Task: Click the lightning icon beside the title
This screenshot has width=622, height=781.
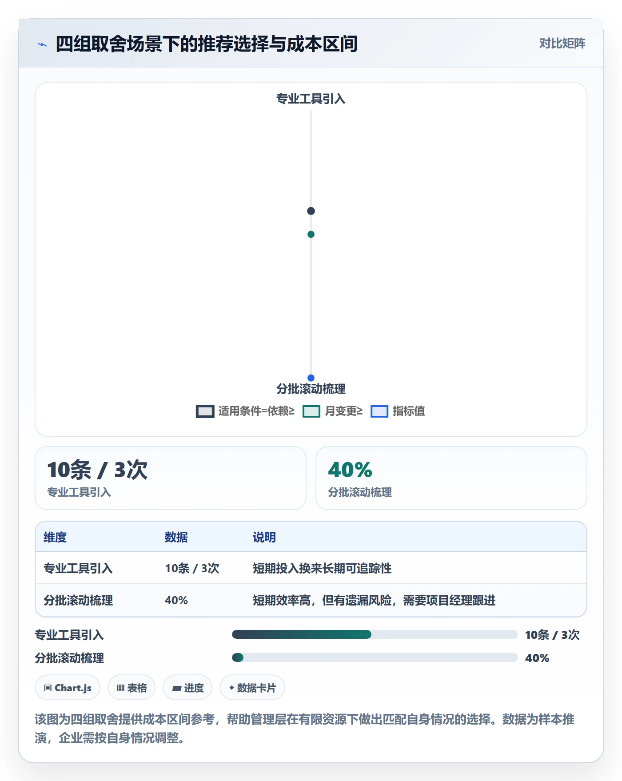Action: pyautogui.click(x=42, y=44)
